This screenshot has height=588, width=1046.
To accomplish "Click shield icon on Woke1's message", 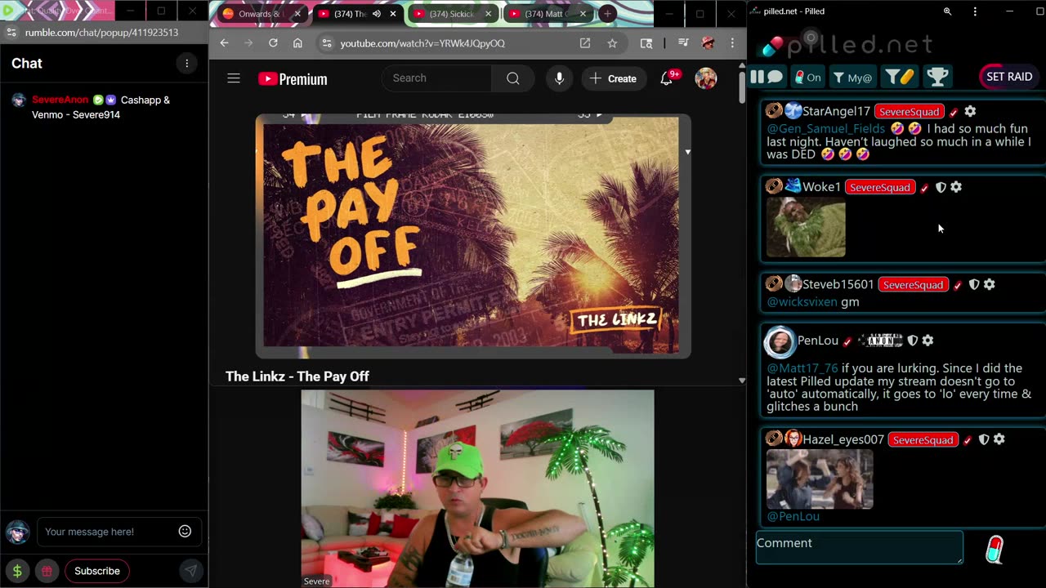I will [x=941, y=187].
